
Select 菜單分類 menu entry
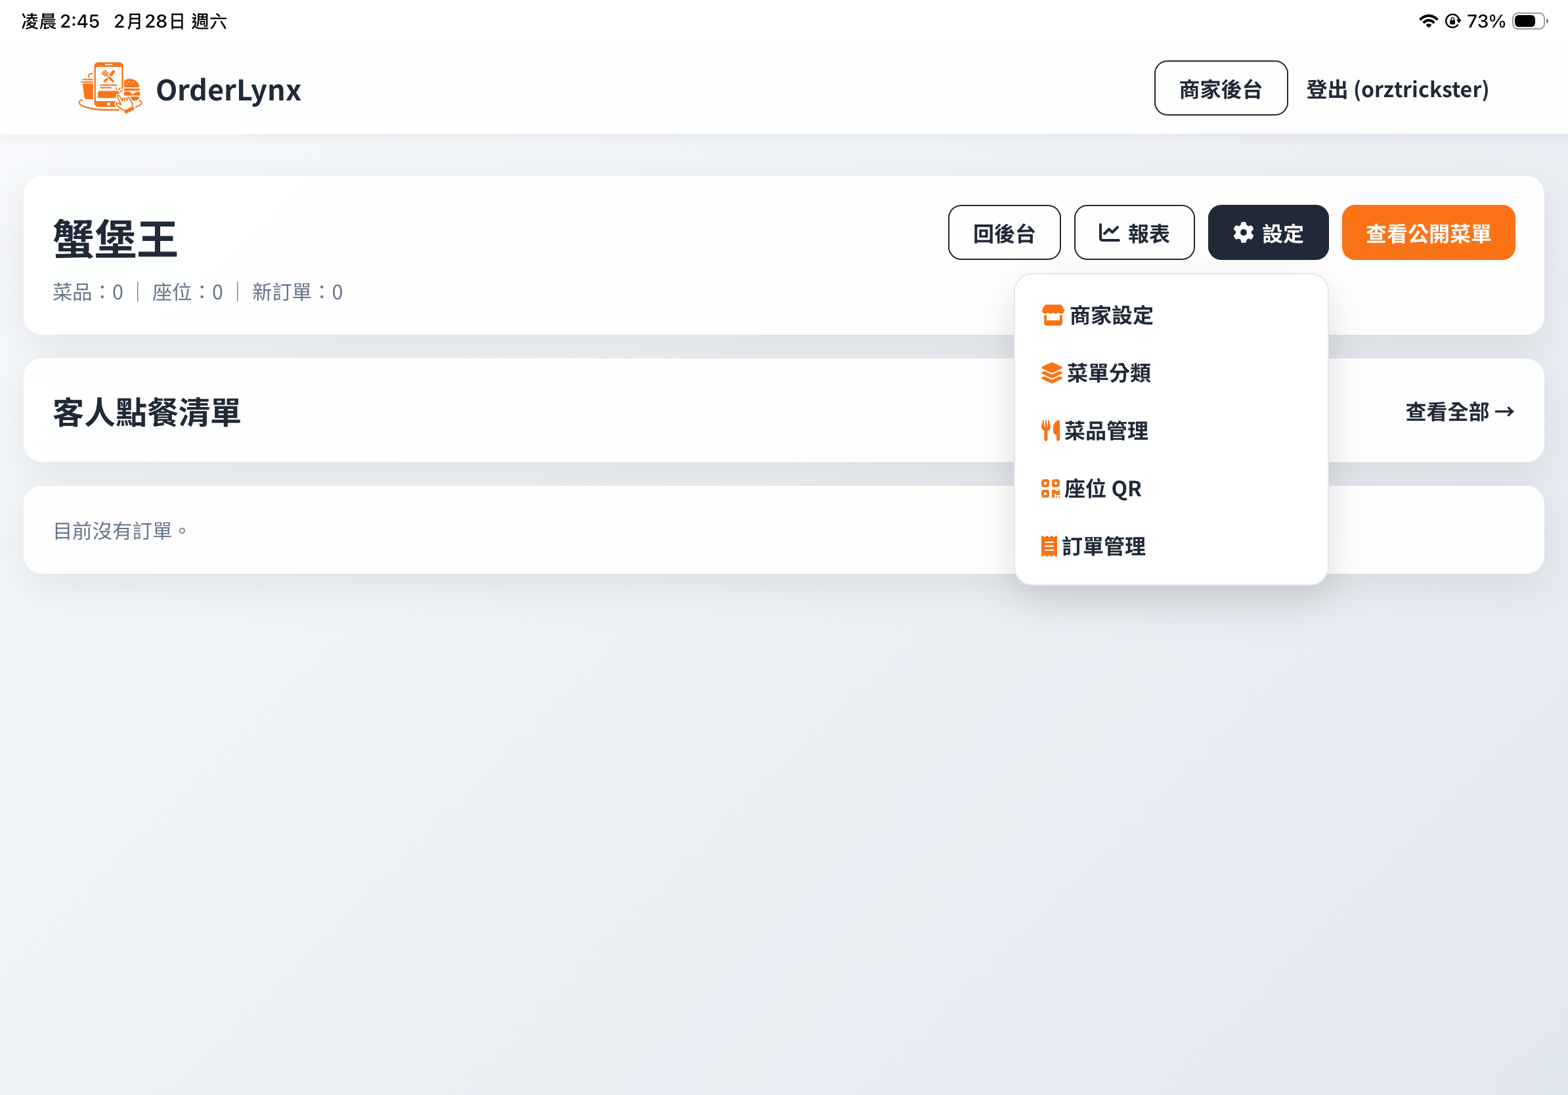[1108, 374]
